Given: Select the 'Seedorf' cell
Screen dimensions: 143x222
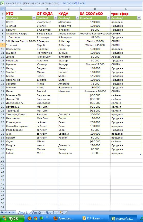Looking at the screenshot, I should click(21, 72).
